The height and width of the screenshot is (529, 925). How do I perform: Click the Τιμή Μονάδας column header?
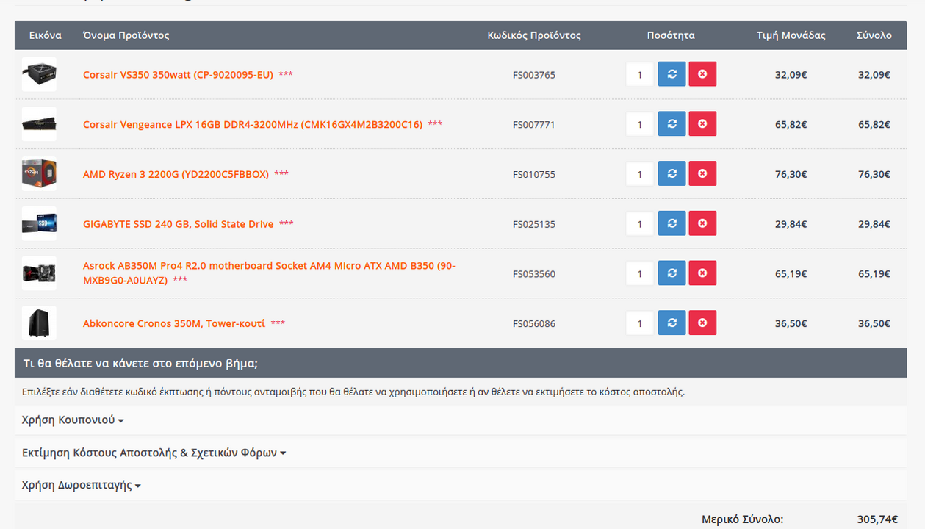pos(791,35)
